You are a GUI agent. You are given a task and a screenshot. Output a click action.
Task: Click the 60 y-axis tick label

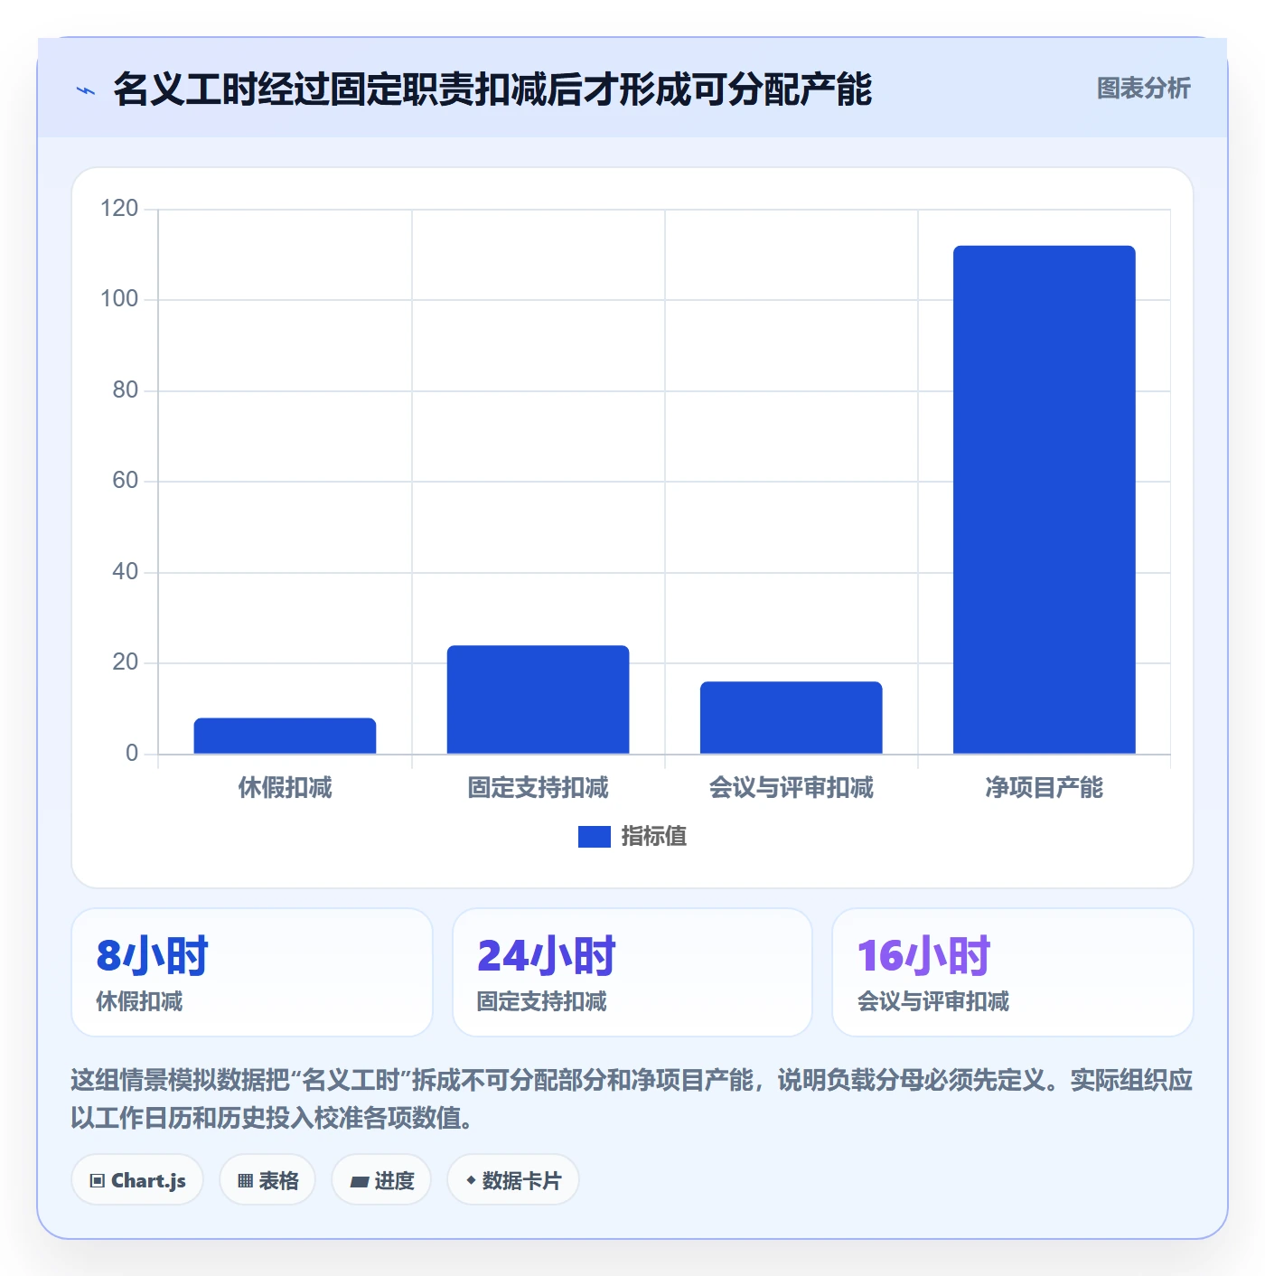pos(125,481)
